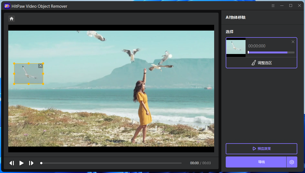This screenshot has height=173, width=305.
Task: Go to the home screen icon
Action: click(12, 19)
